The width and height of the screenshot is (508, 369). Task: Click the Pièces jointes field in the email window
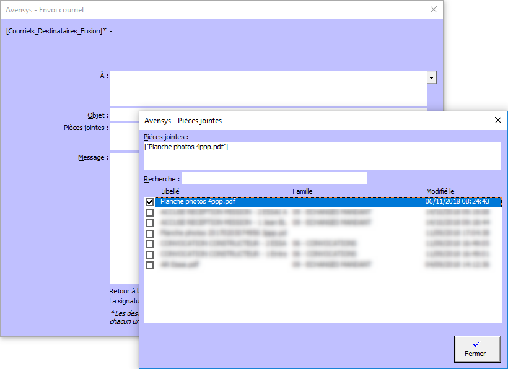click(124, 136)
